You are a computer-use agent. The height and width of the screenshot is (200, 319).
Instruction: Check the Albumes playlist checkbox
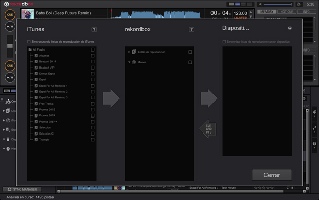(93, 56)
